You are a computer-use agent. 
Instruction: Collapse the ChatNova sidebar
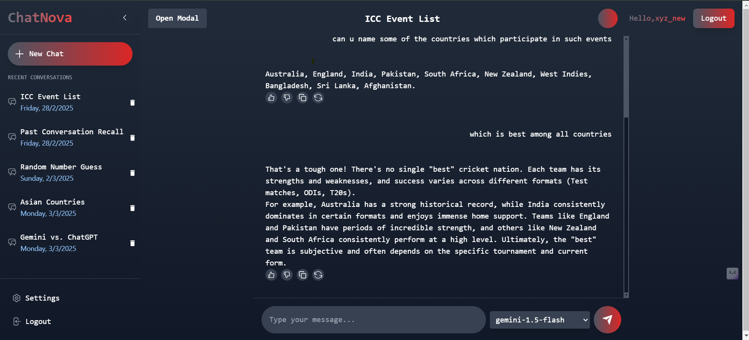125,18
